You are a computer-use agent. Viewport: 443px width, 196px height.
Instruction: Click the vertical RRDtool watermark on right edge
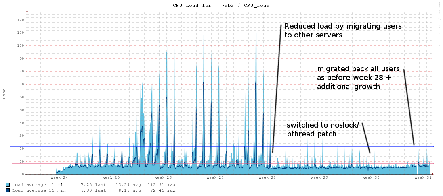click(x=439, y=24)
